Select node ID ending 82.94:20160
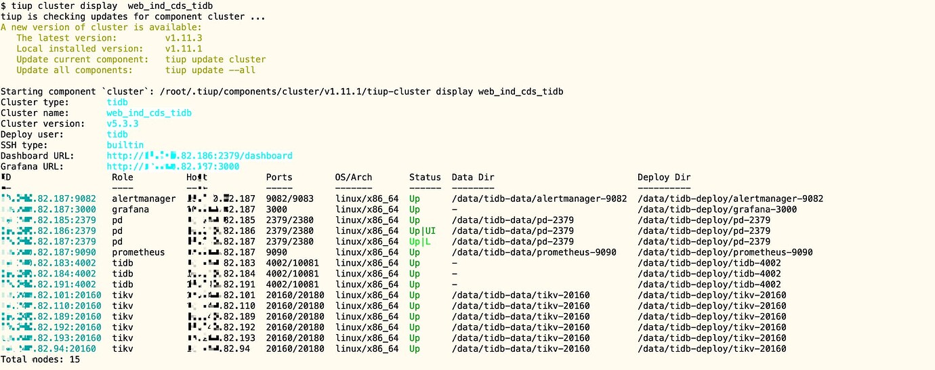 tap(49, 349)
